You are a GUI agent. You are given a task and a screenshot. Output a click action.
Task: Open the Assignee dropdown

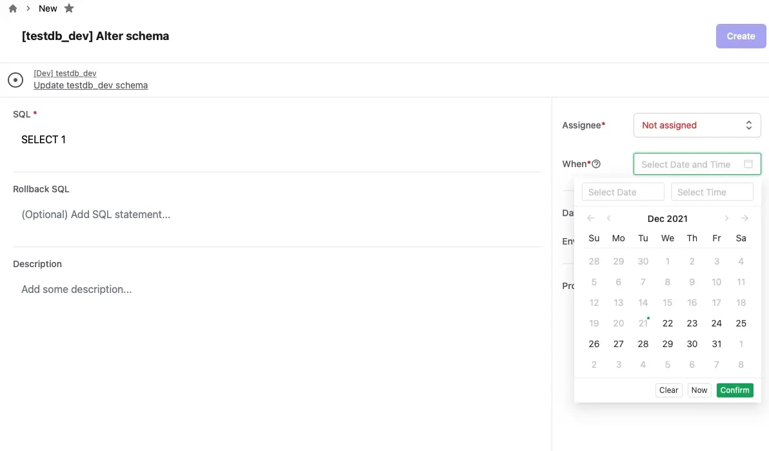tap(697, 125)
